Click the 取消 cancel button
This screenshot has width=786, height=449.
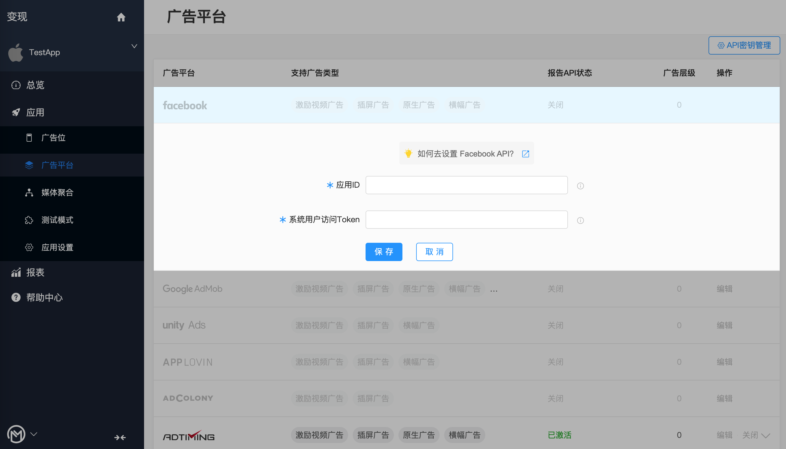(434, 252)
